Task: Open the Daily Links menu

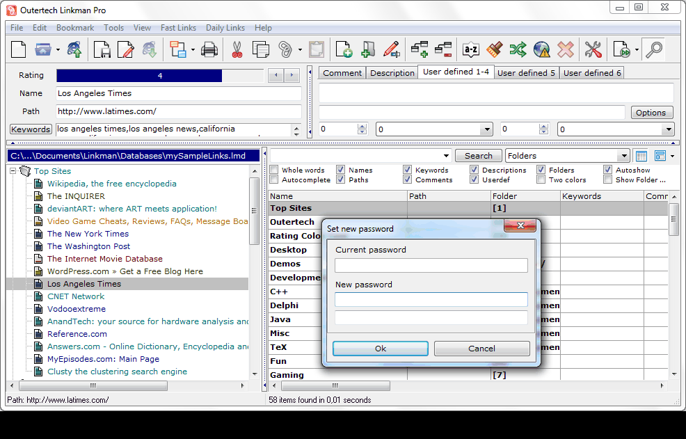Action: (225, 28)
